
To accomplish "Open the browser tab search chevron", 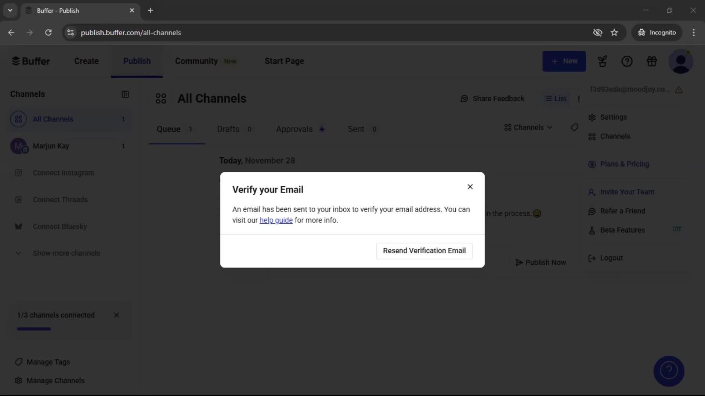I will [x=10, y=10].
